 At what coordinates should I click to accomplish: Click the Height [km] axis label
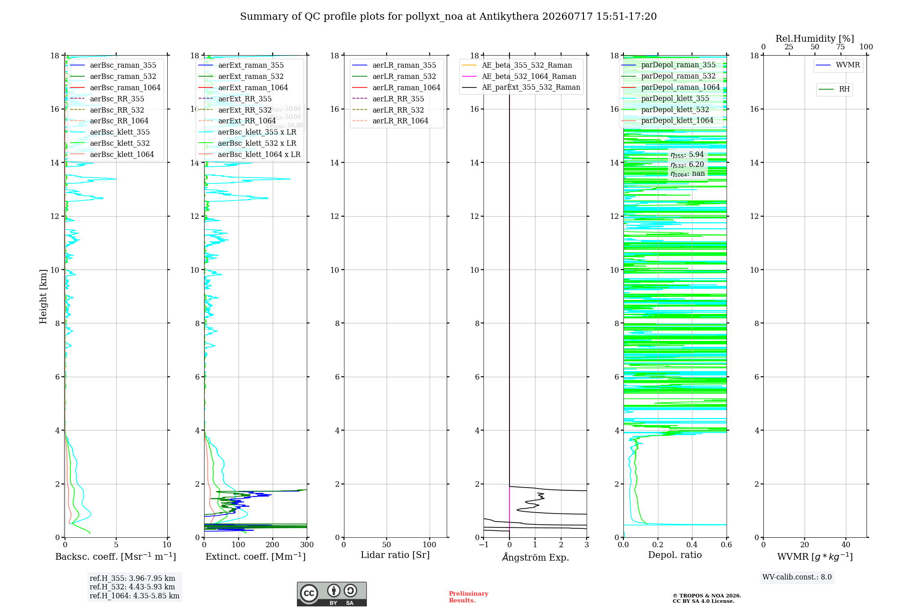[43, 296]
